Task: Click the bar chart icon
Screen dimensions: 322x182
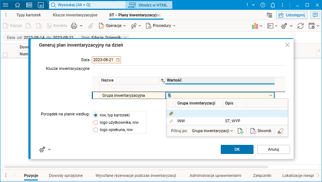Action: coord(255,26)
